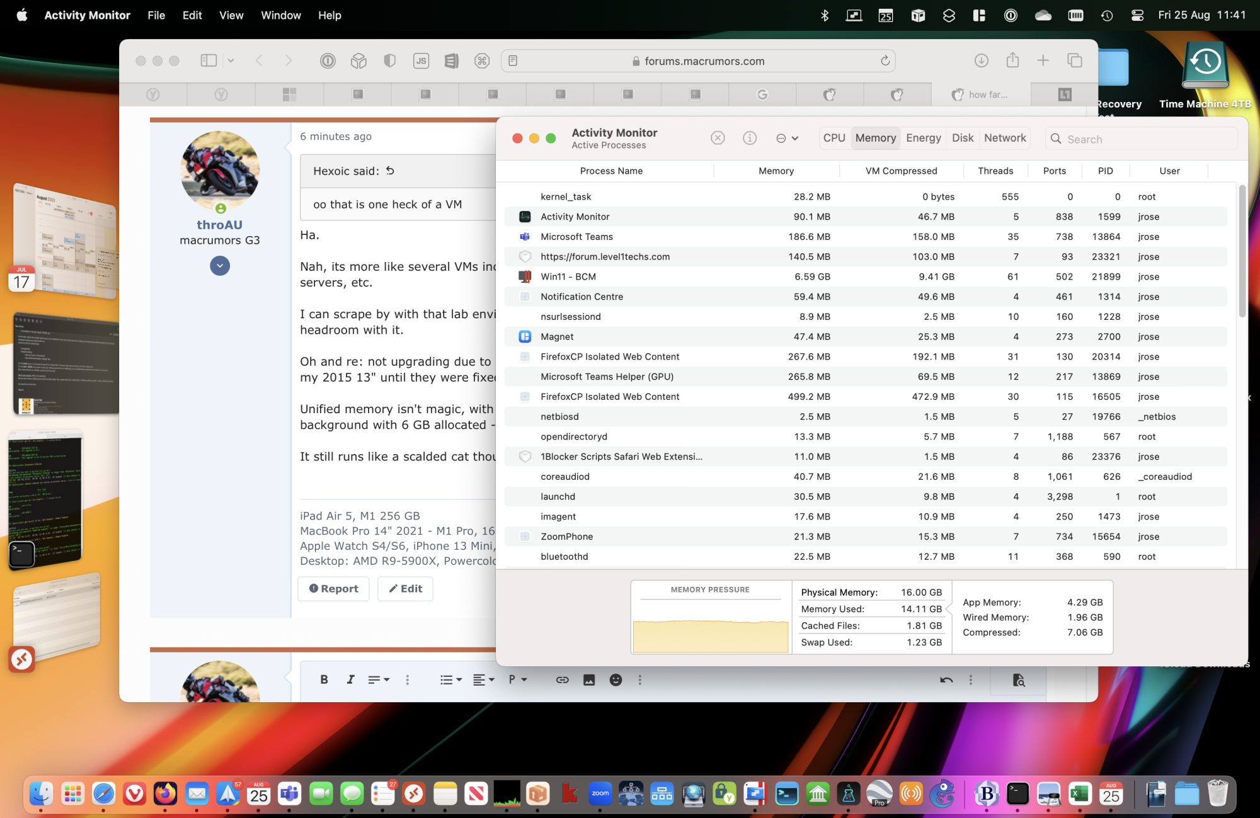Click the stop process X icon
The width and height of the screenshot is (1260, 818).
(x=718, y=138)
